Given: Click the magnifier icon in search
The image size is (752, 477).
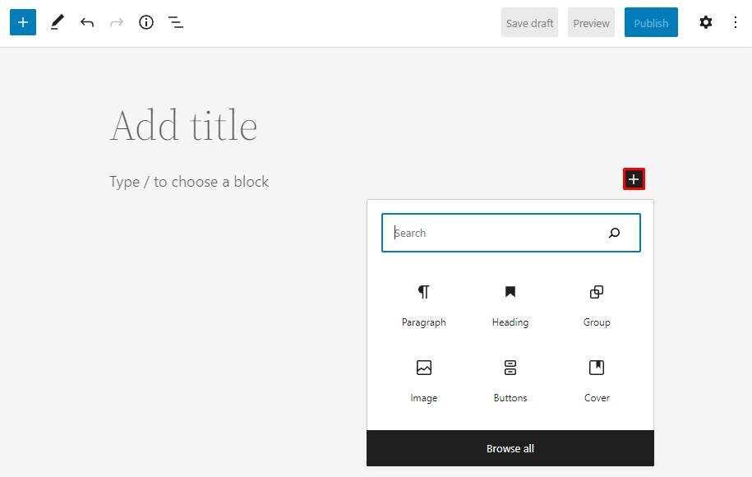Looking at the screenshot, I should pos(614,234).
